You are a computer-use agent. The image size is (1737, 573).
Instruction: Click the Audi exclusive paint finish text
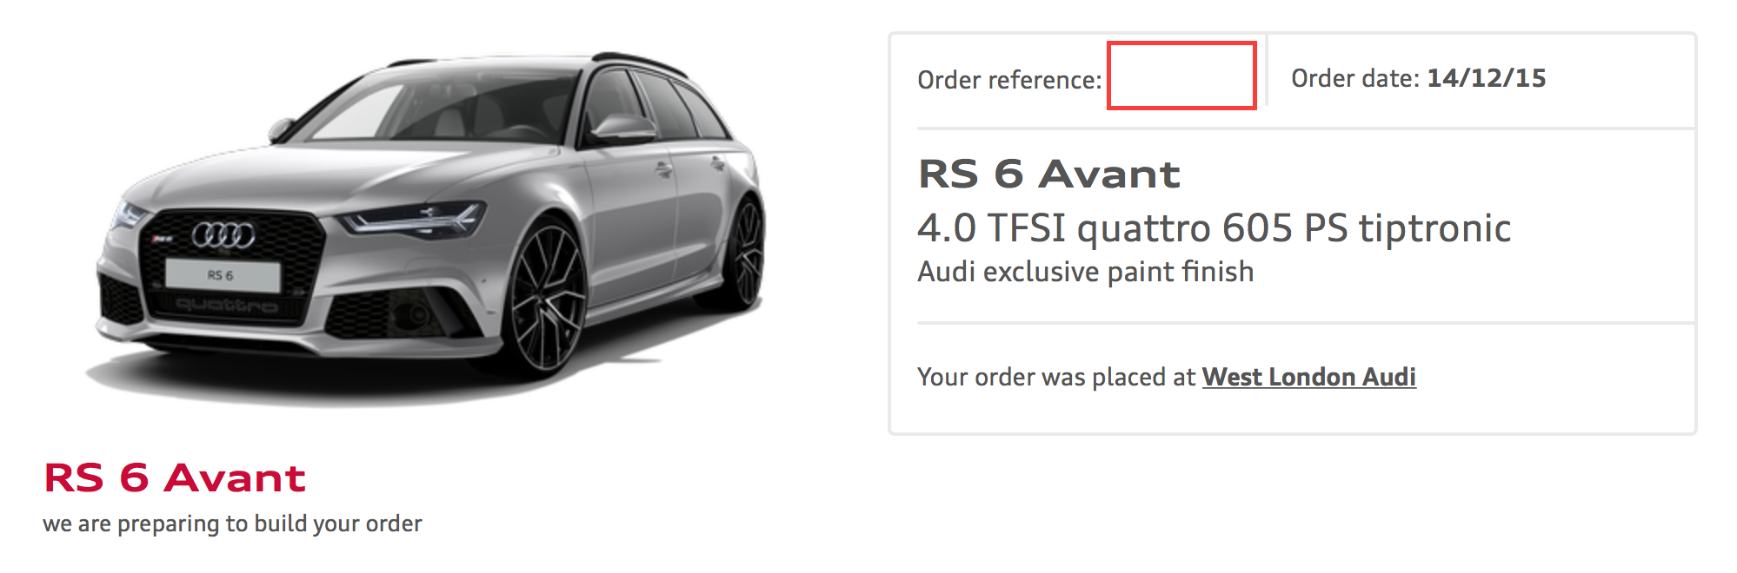point(1085,272)
